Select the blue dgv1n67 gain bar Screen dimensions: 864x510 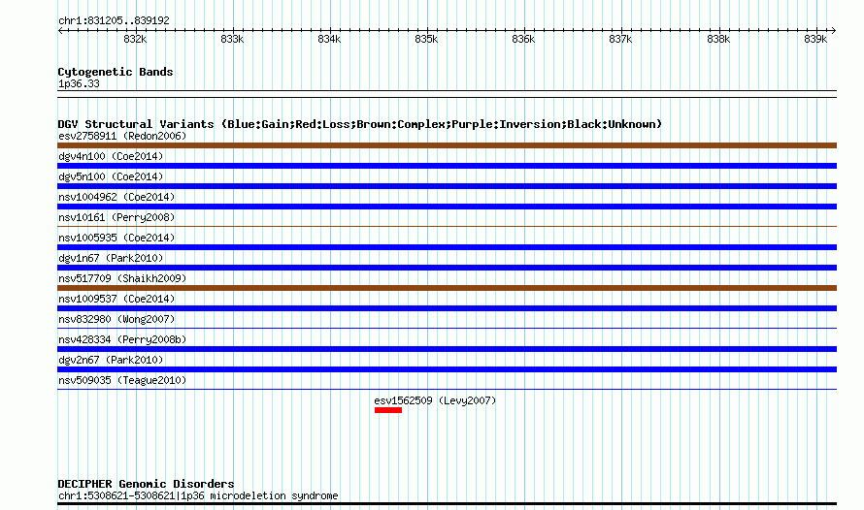click(447, 268)
